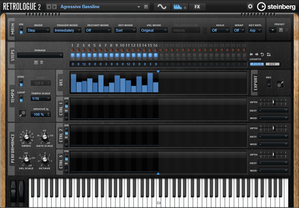The height and width of the screenshot is (208, 299).
Task: Toggle the tempo Sync switch
Action: 21,83
